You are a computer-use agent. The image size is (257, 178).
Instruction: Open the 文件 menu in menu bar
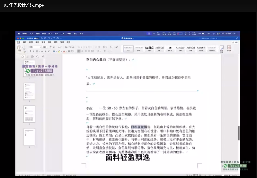[32, 34]
